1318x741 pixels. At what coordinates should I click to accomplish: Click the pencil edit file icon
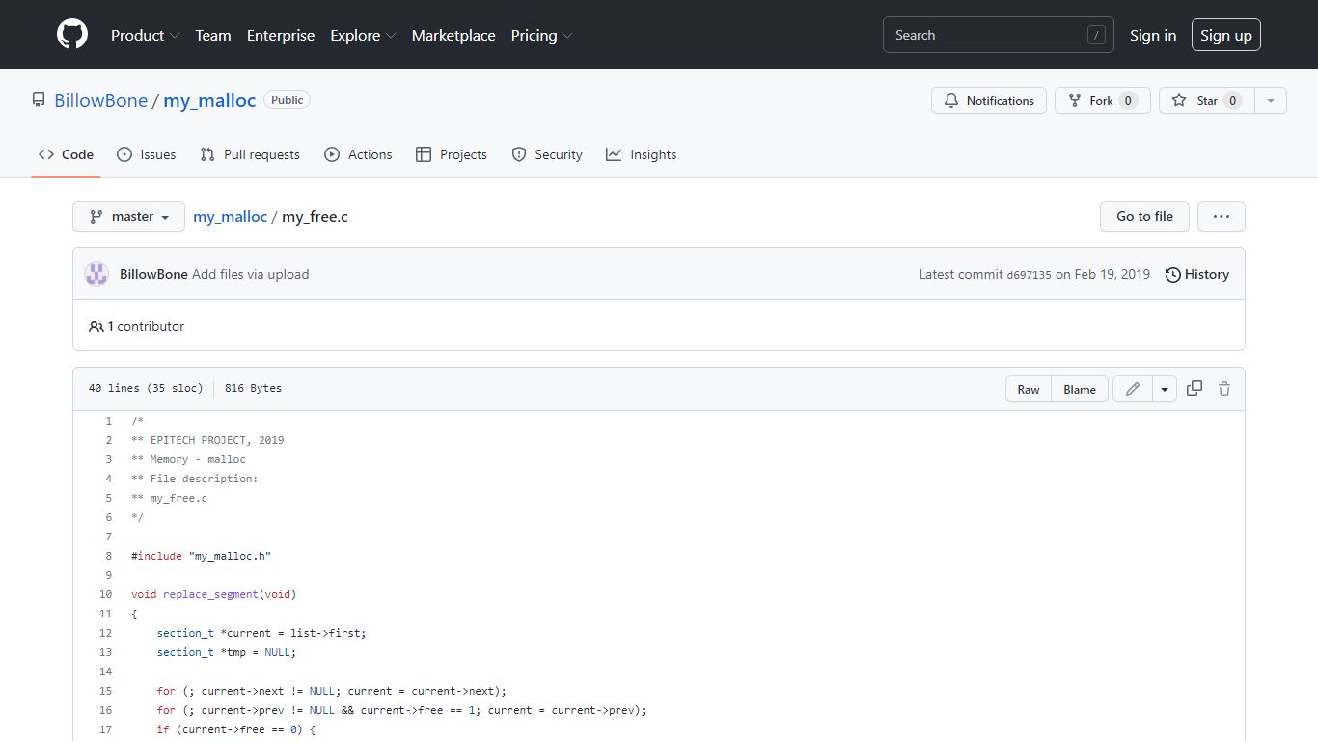1133,389
